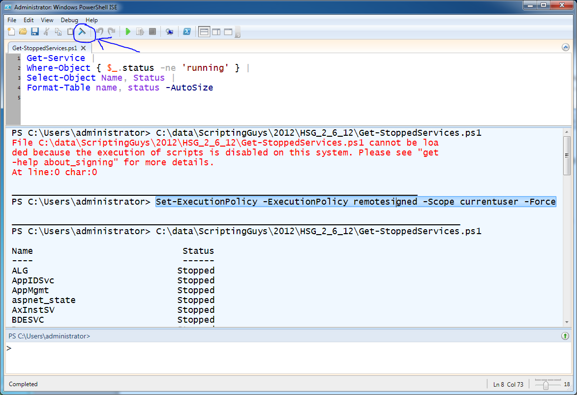577x395 pixels.
Task: Open the View menu
Action: point(47,20)
